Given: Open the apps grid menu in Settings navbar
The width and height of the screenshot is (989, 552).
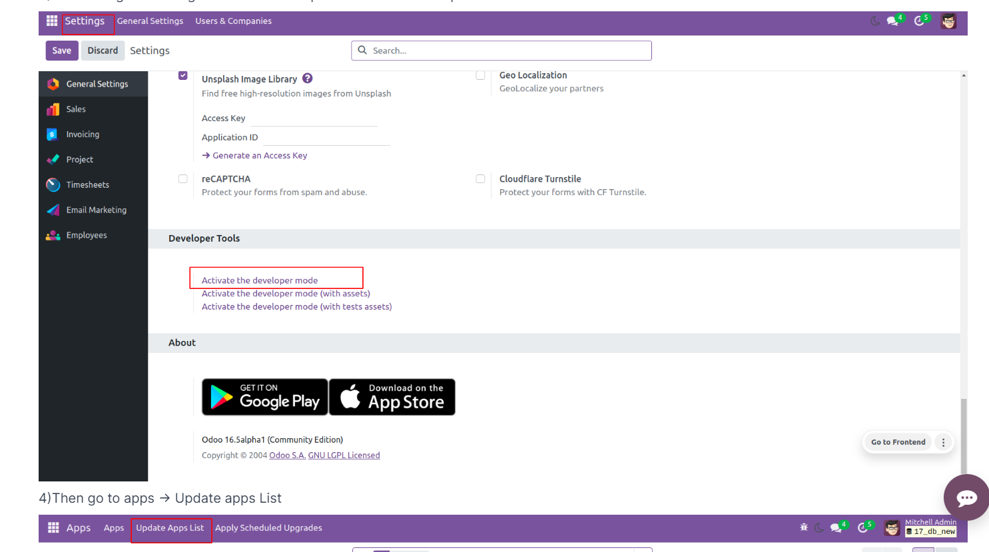Looking at the screenshot, I should click(52, 21).
